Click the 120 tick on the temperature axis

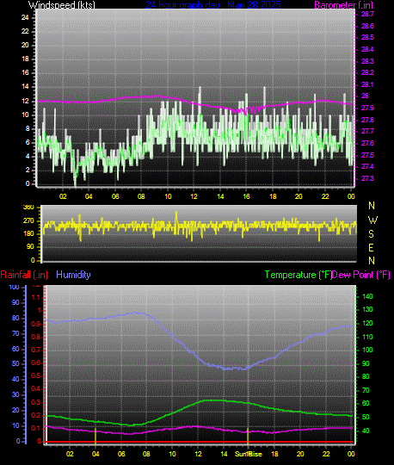pyautogui.click(x=367, y=323)
